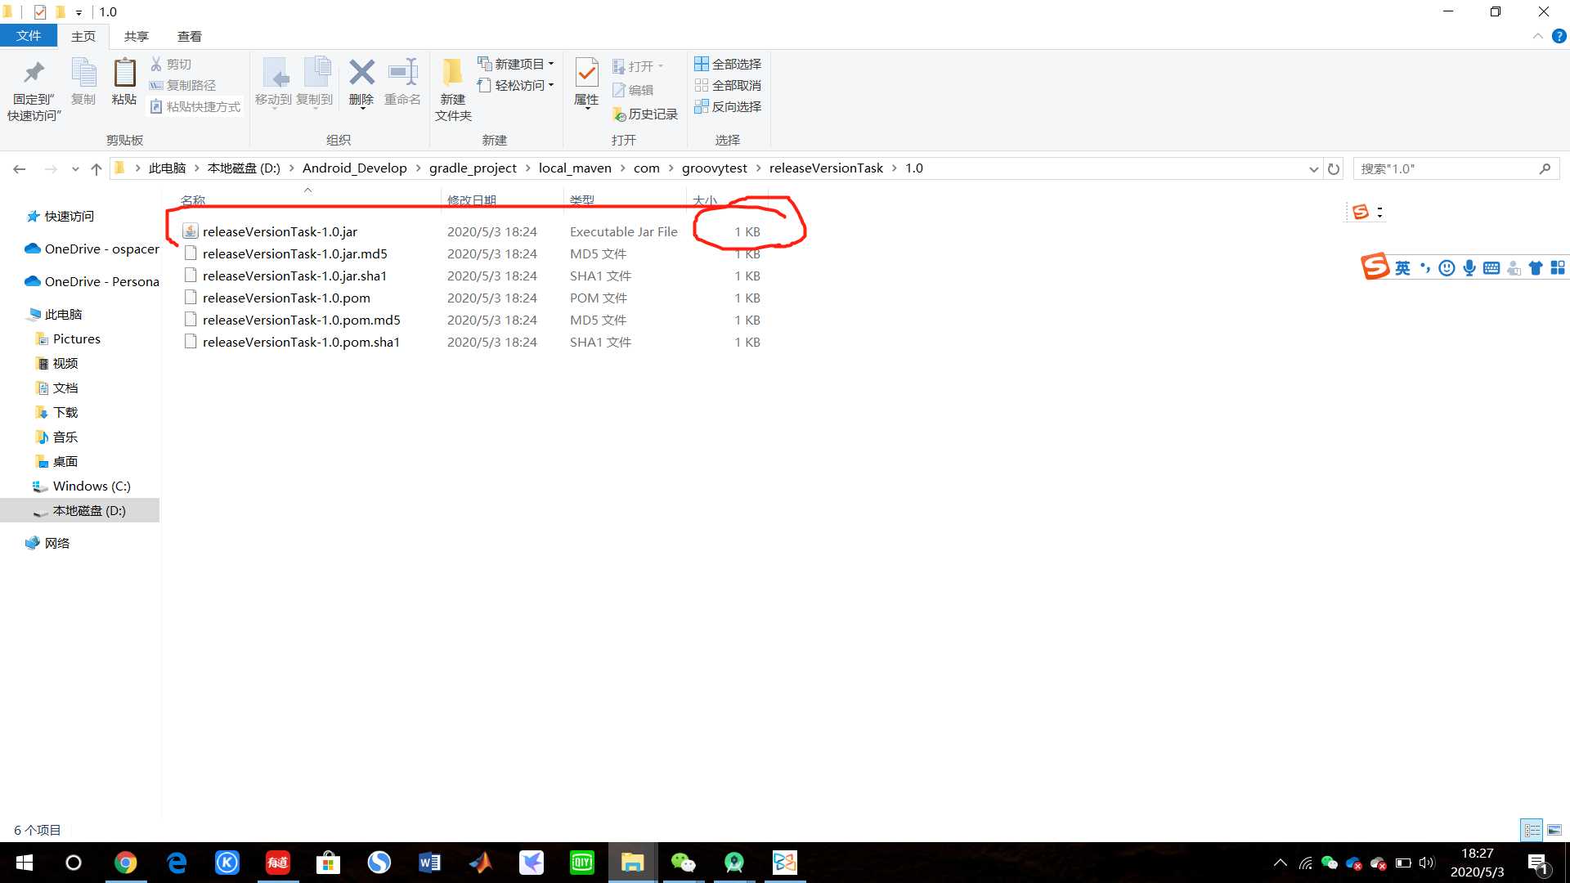This screenshot has width=1570, height=883.
Task: Launch Chrome from the taskbar
Action: (x=125, y=863)
